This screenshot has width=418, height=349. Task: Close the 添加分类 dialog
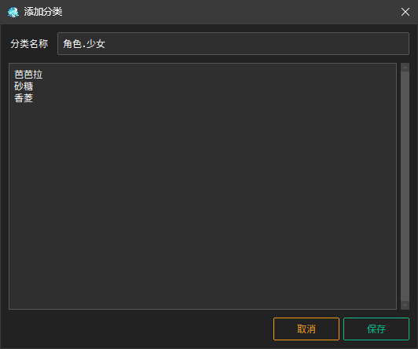point(405,12)
